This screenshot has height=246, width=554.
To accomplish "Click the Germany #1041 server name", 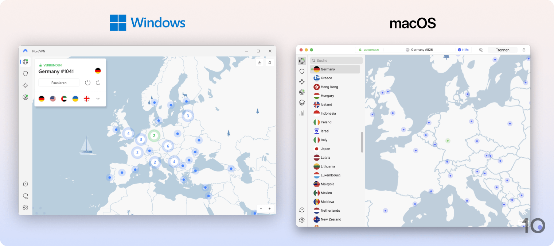I will [56, 71].
